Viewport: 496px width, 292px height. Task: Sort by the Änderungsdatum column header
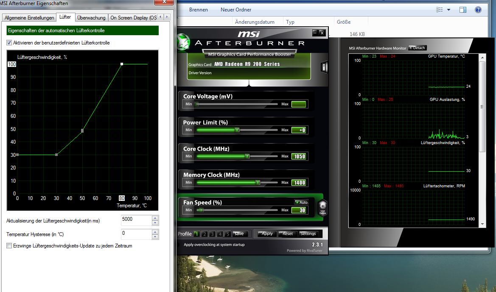255,22
